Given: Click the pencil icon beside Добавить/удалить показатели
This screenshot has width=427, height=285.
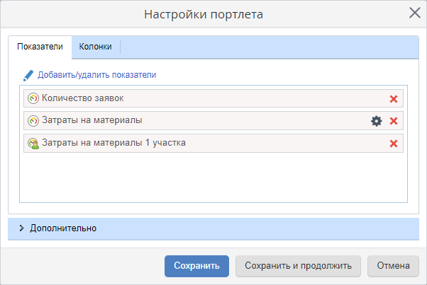Looking at the screenshot, I should [x=28, y=74].
